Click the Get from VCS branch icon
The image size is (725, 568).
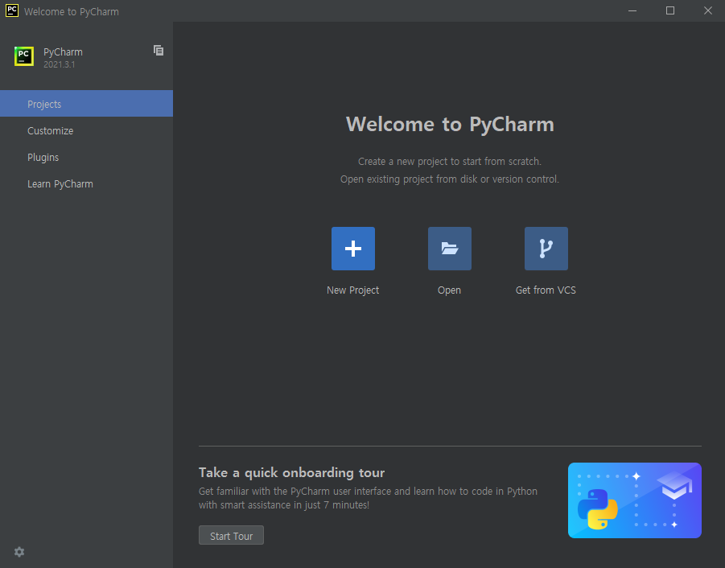546,248
